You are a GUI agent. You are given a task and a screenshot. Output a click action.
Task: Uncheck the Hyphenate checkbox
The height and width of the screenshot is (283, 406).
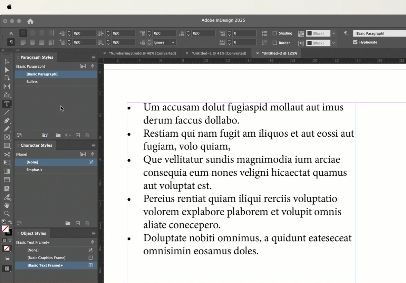coord(355,42)
